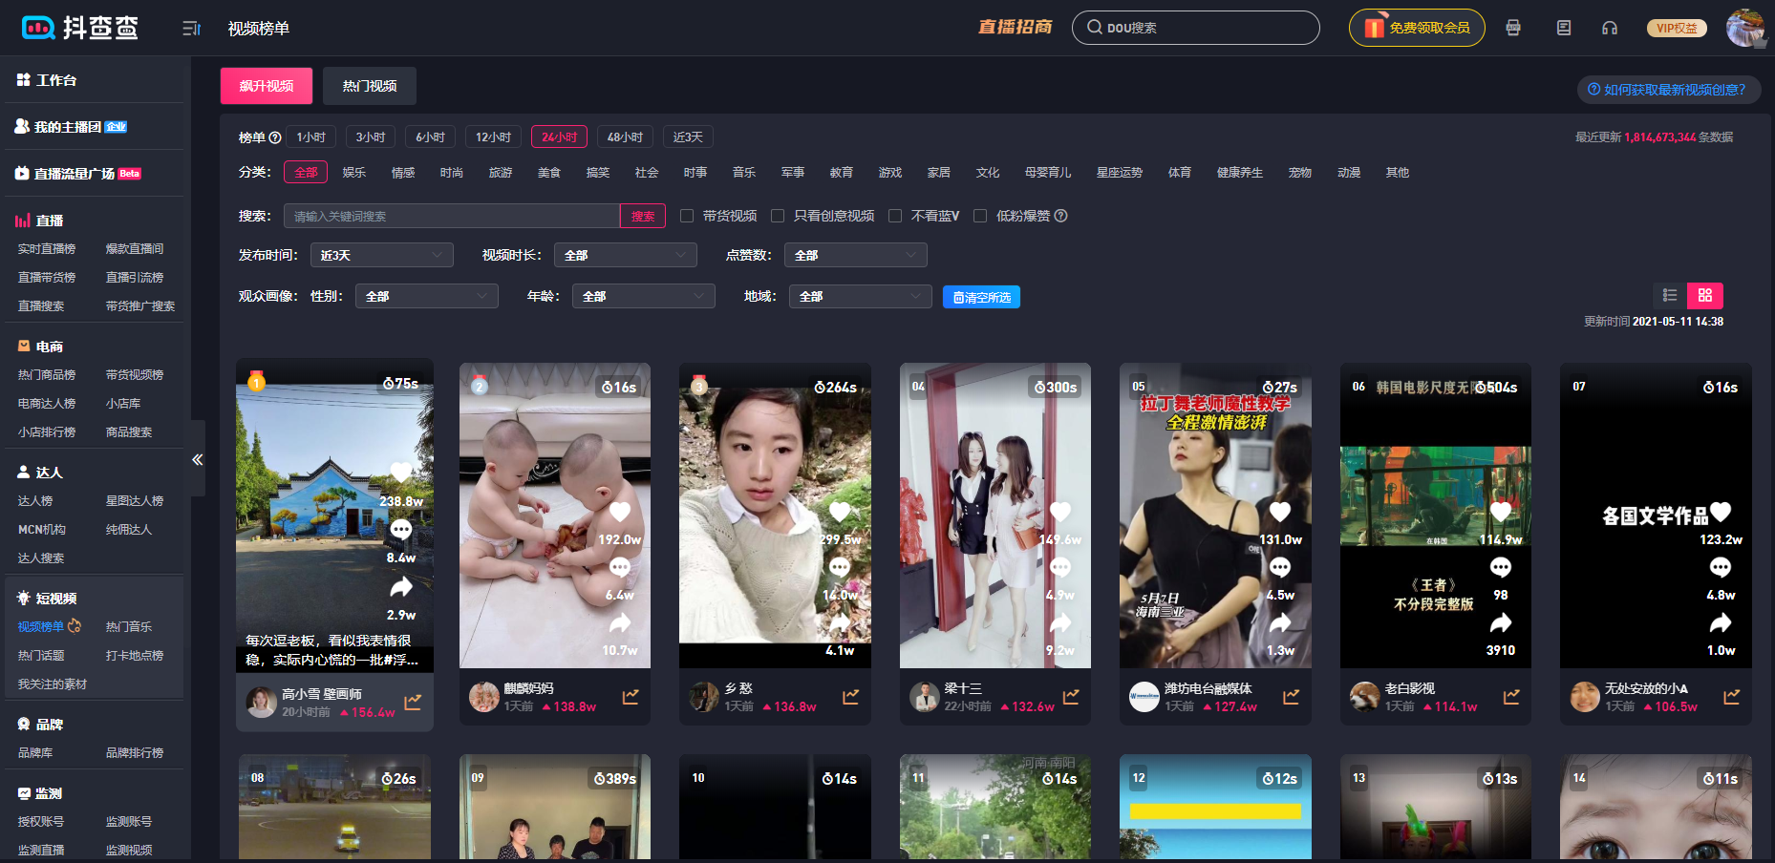This screenshot has width=1775, height=863.
Task: Select the 近3天 ranking period
Action: 688,137
